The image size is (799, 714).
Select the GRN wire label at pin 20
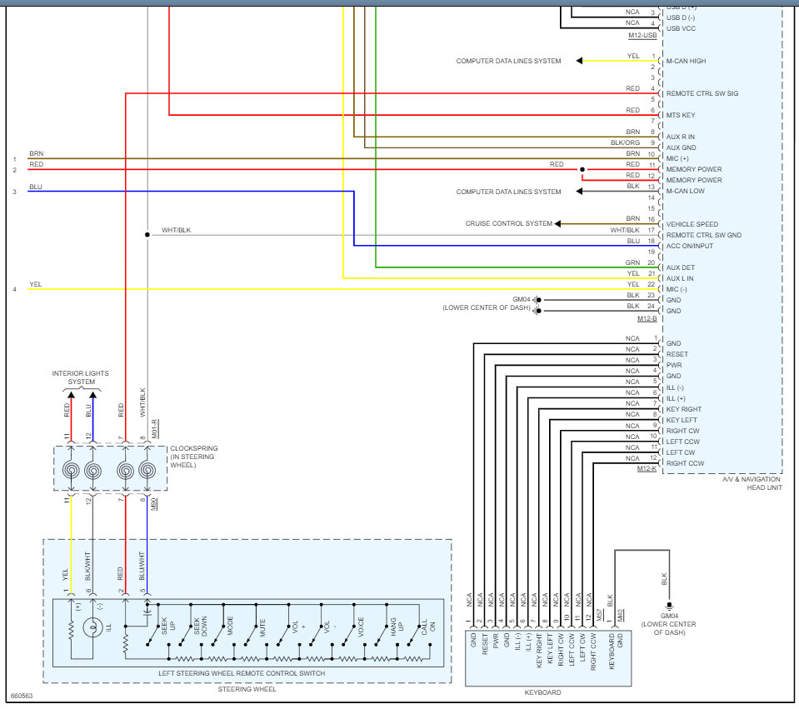pos(633,263)
